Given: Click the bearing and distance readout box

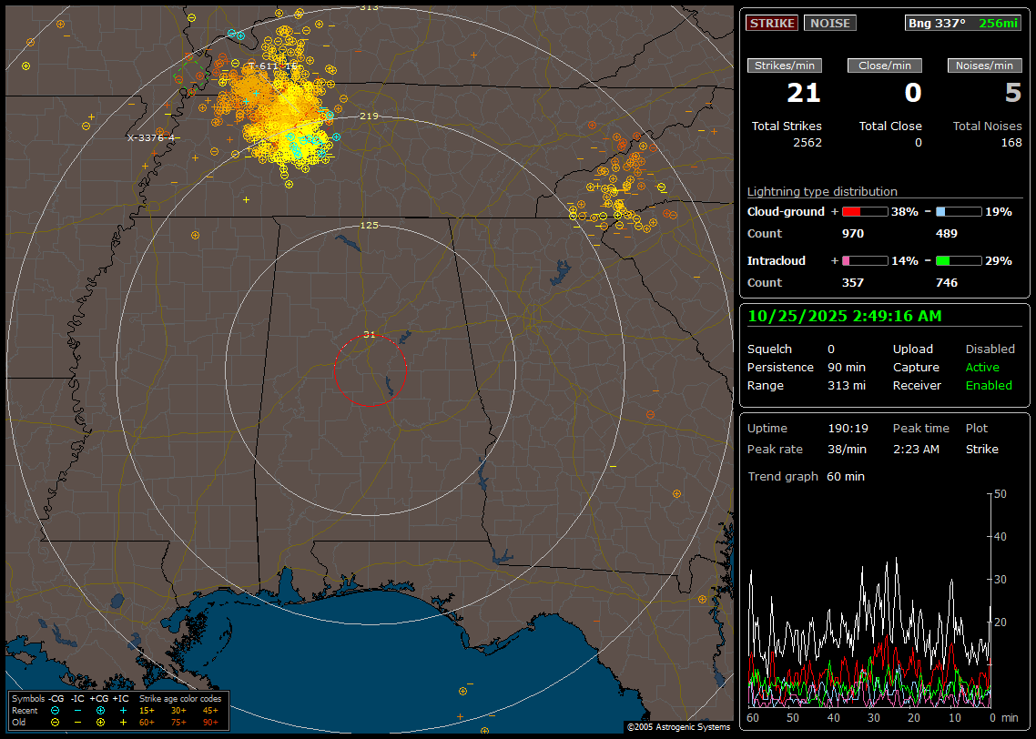Looking at the screenshot, I should tap(963, 24).
